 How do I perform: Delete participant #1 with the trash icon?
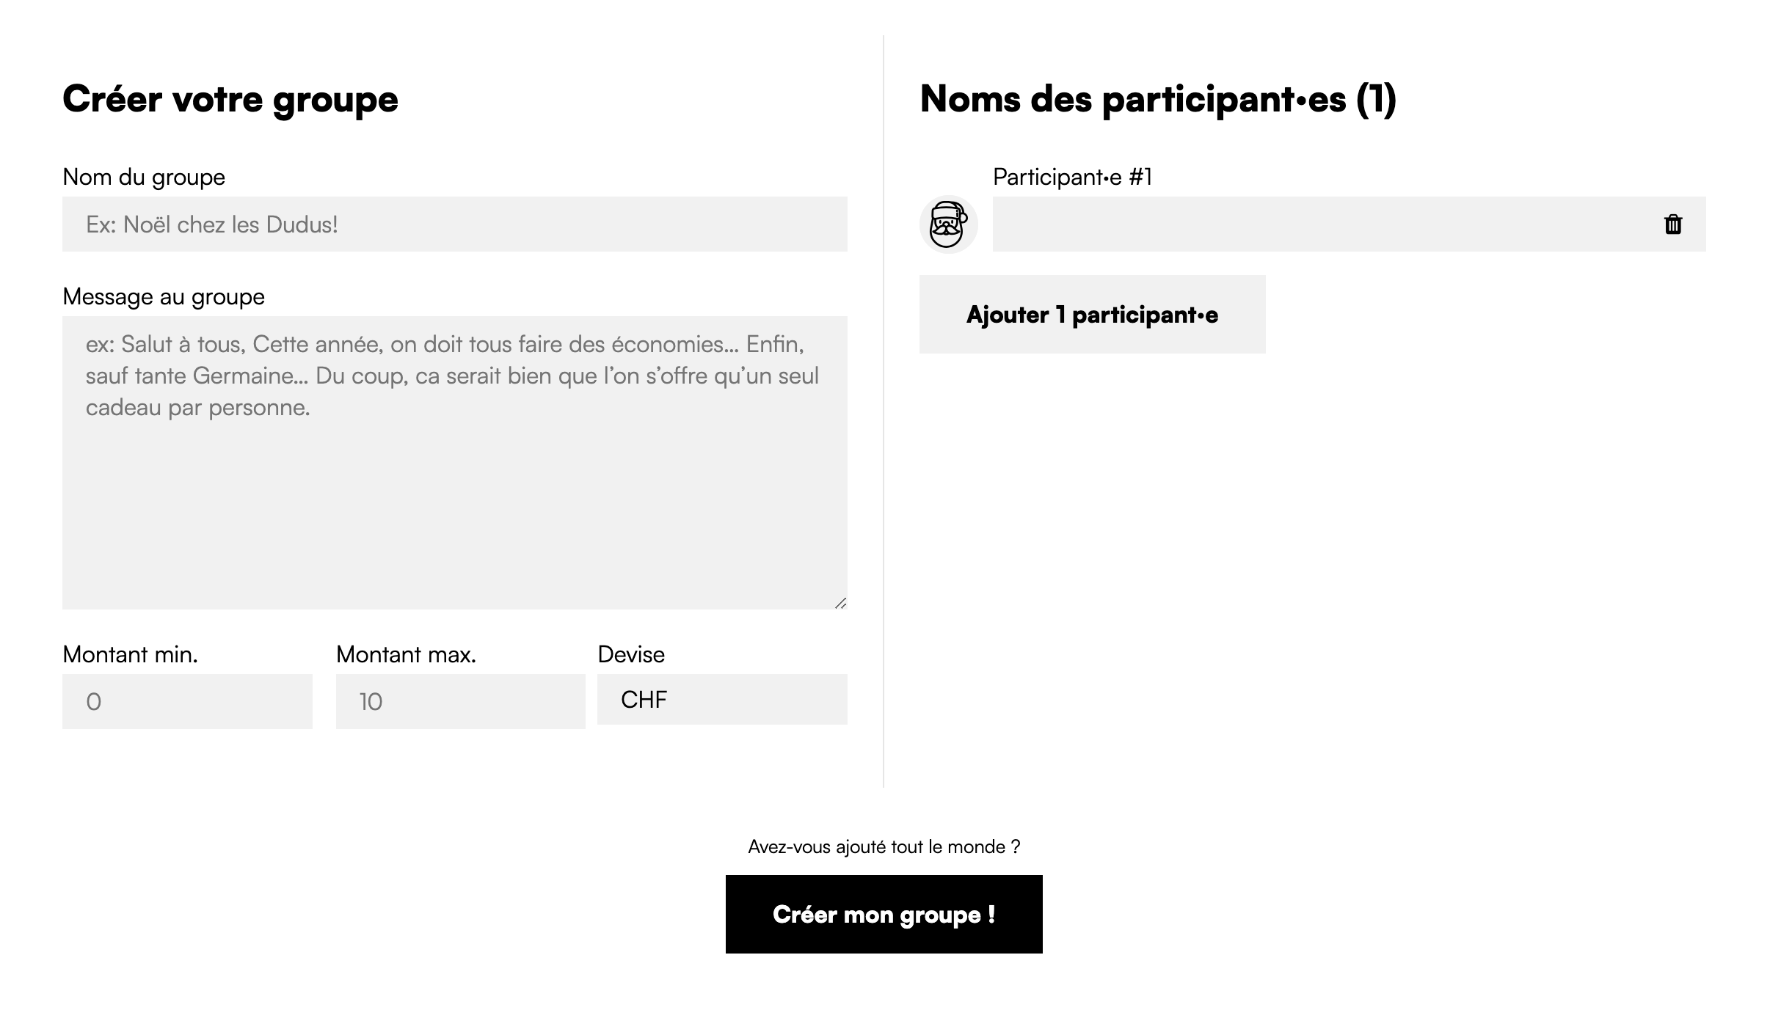click(x=1673, y=224)
